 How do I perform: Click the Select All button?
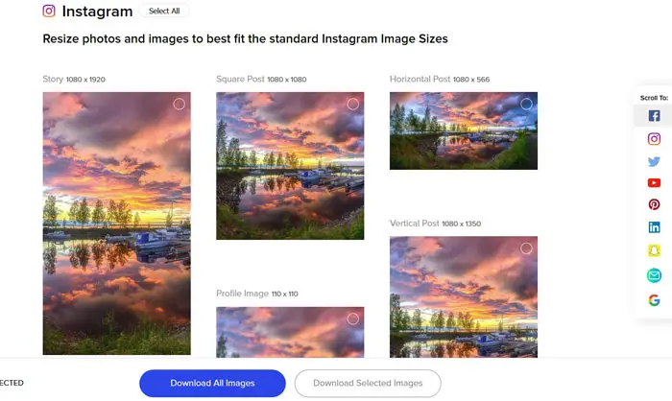tap(164, 12)
